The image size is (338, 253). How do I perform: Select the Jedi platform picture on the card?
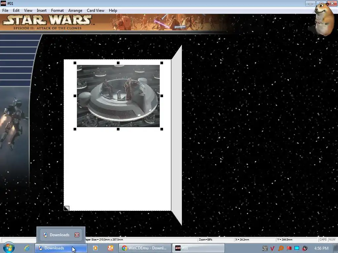point(118,96)
